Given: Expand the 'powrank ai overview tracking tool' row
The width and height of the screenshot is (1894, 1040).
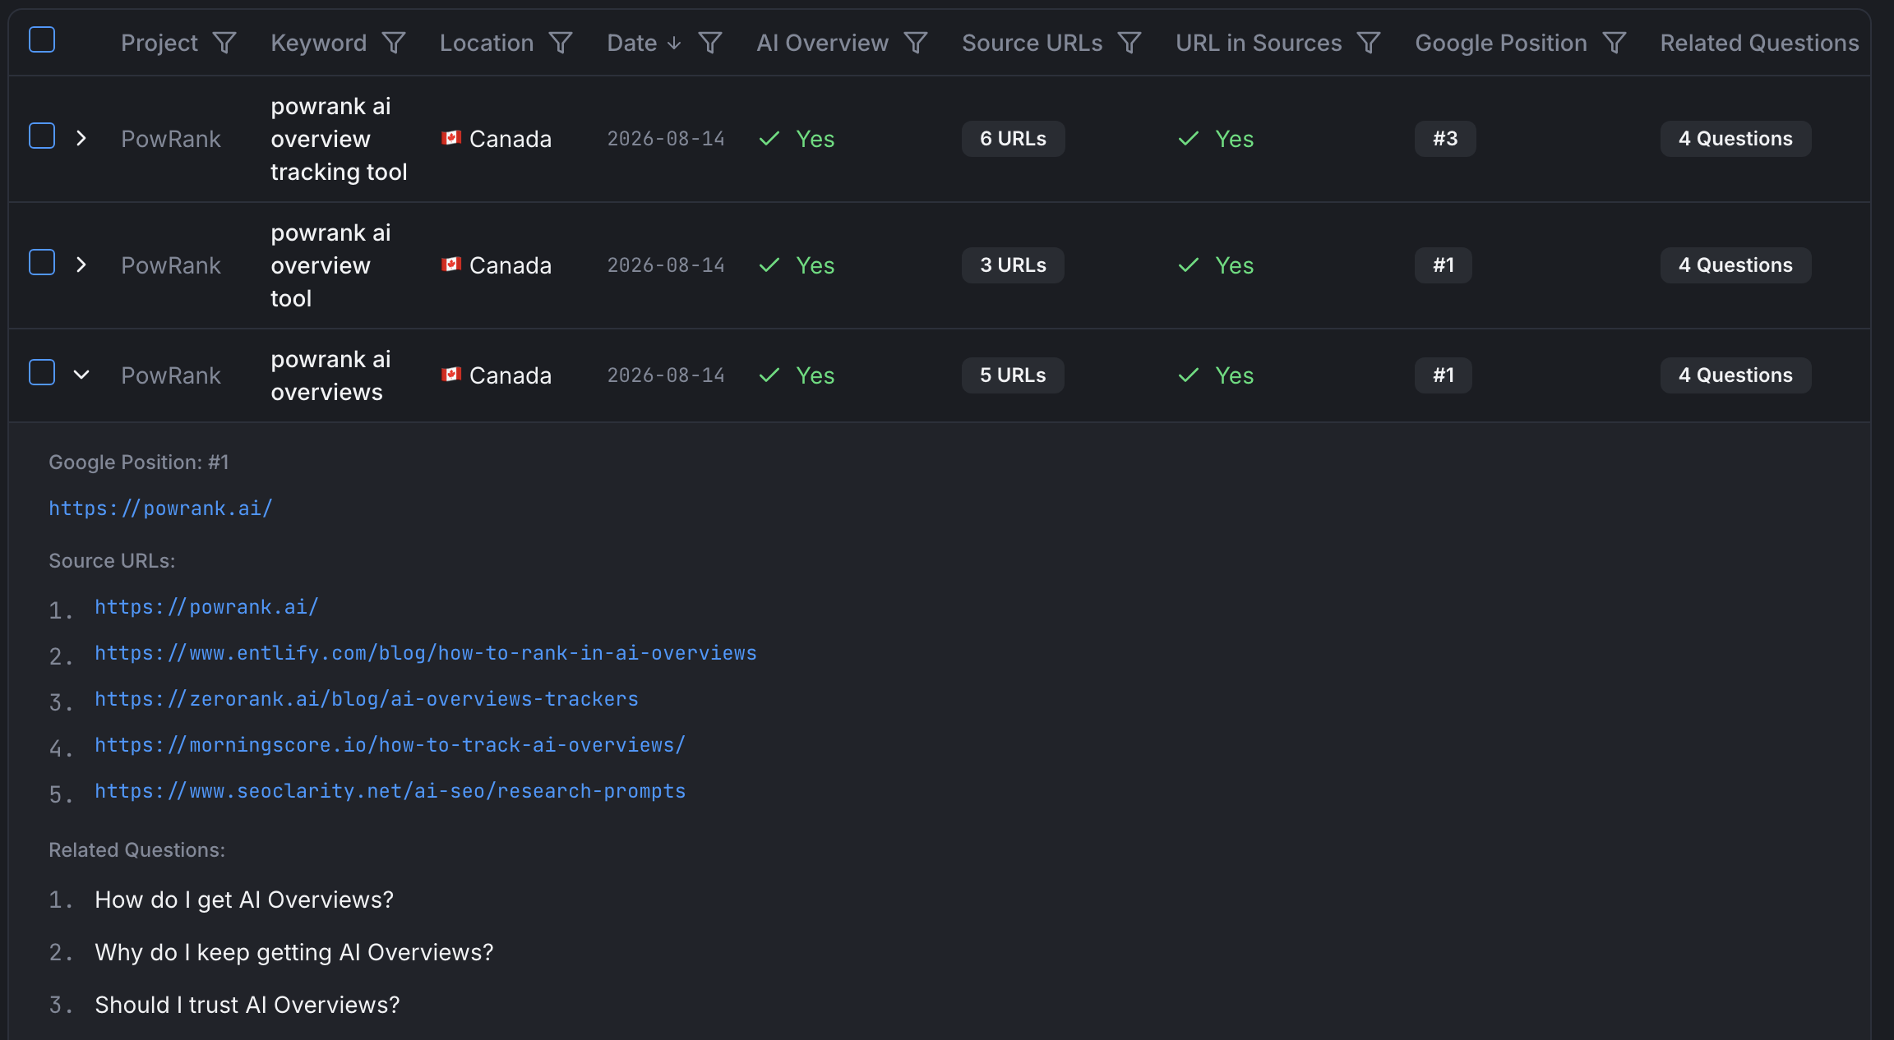Looking at the screenshot, I should coord(81,138).
